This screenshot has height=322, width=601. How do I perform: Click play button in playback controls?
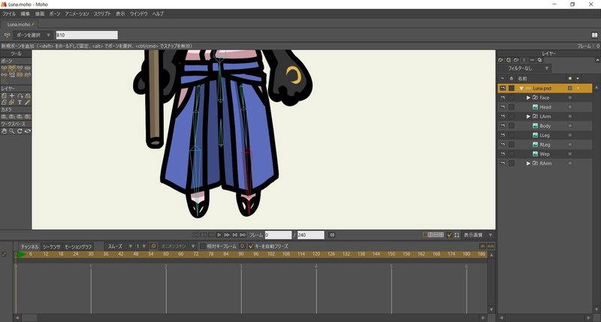tap(219, 235)
